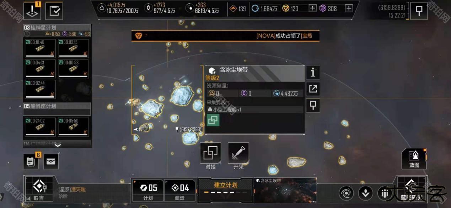Expand the plan list down chevron
This screenshot has height=208, width=451.
[x=58, y=145]
